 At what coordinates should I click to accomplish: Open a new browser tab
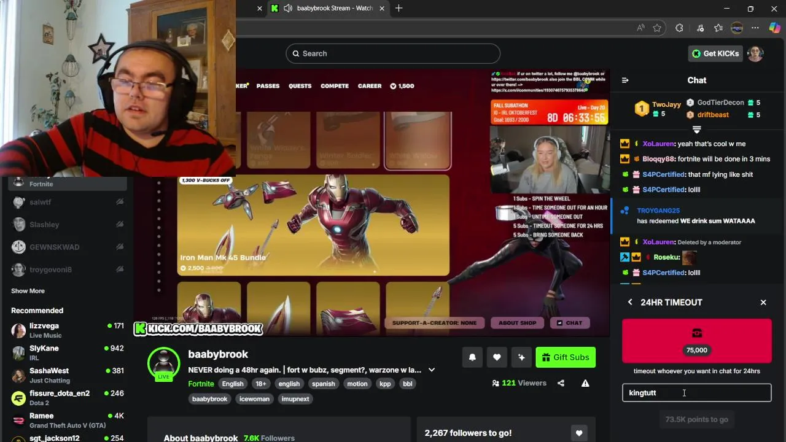(x=399, y=8)
